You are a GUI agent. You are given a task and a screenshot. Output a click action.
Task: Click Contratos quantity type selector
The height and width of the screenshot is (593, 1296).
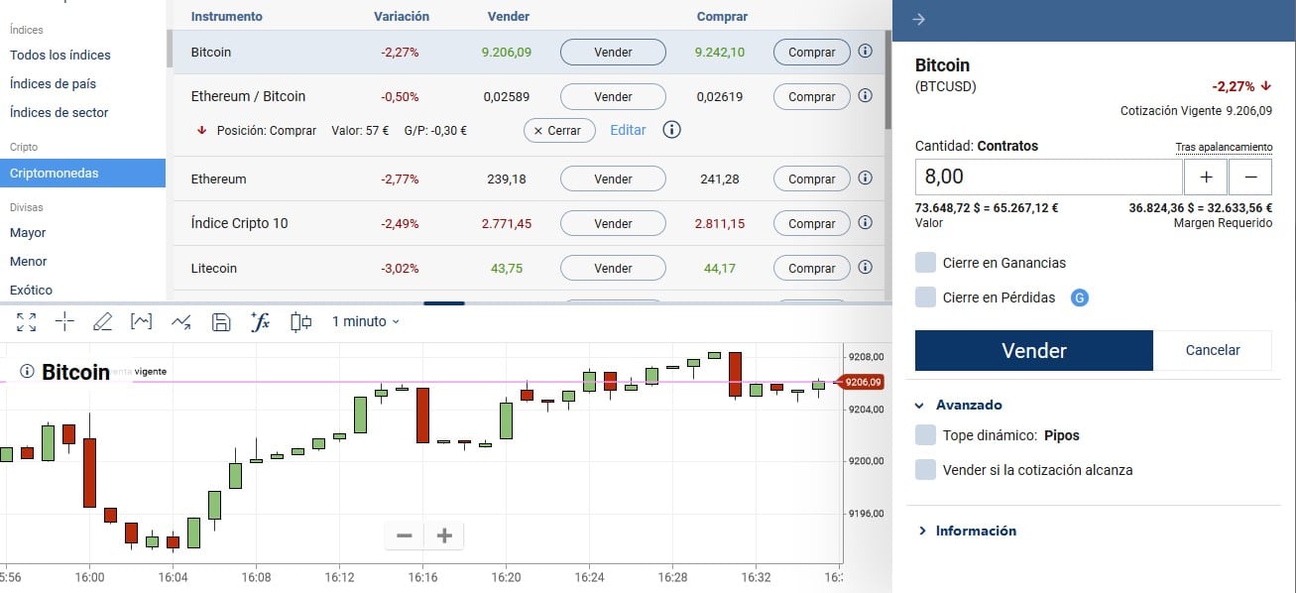click(1007, 146)
